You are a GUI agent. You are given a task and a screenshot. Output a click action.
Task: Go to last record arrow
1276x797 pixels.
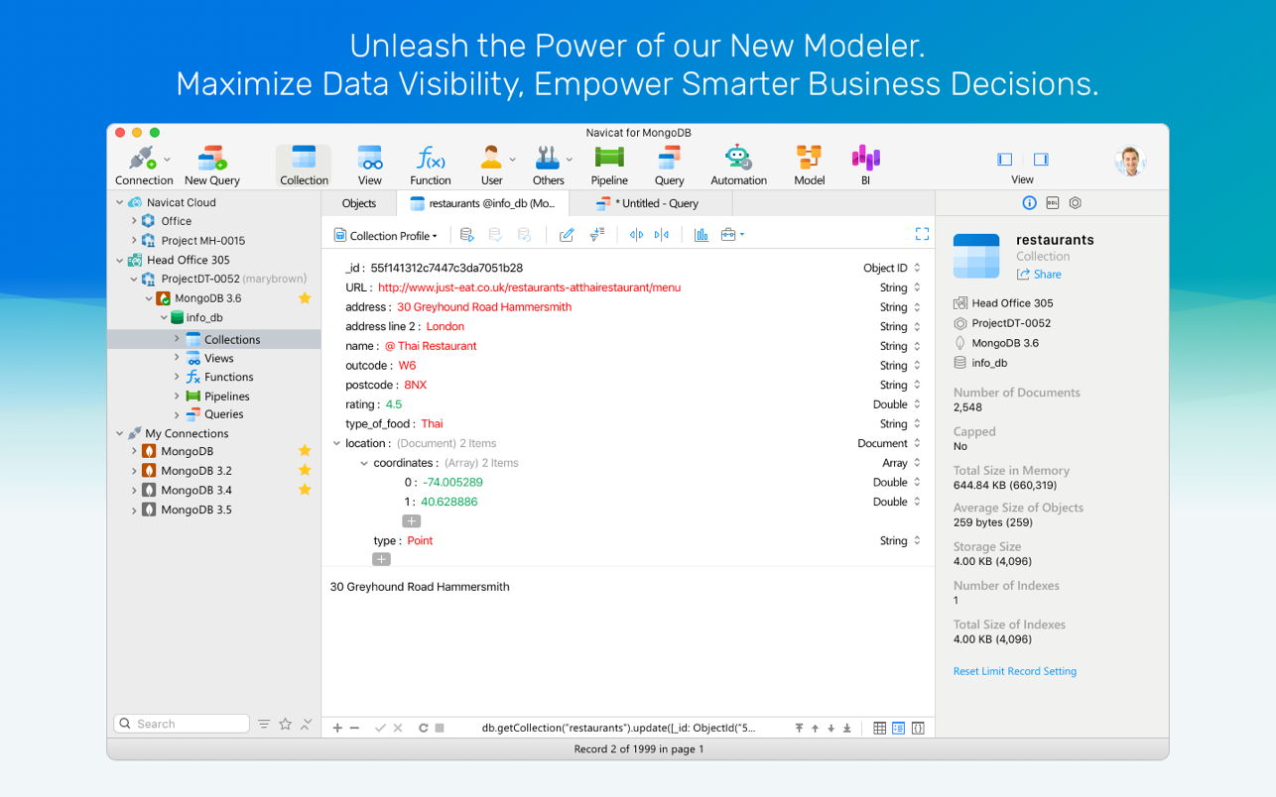(847, 728)
